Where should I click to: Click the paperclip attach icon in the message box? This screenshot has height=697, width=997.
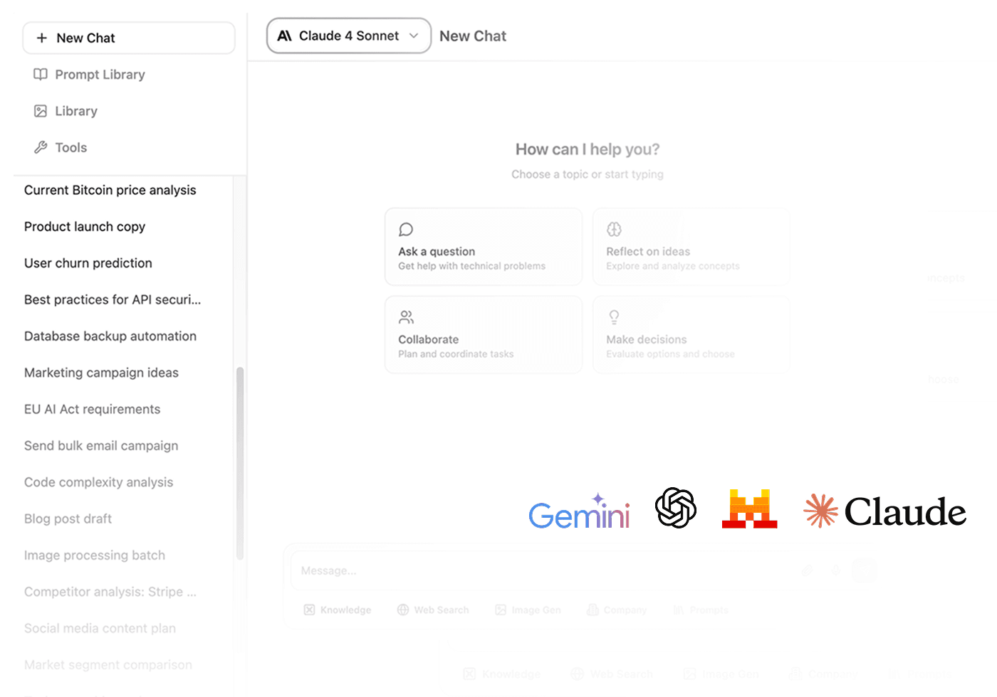808,570
